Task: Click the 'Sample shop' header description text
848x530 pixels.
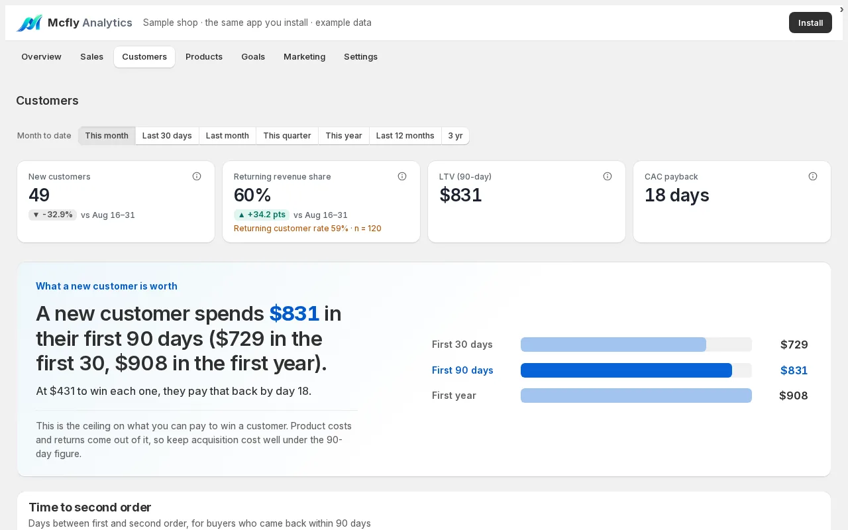Action: tap(257, 23)
